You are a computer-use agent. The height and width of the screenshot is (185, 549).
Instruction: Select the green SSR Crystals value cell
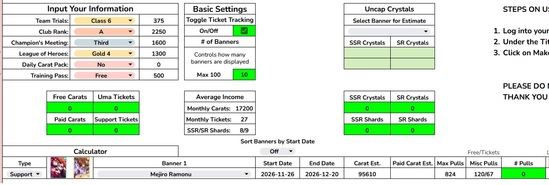point(367,108)
